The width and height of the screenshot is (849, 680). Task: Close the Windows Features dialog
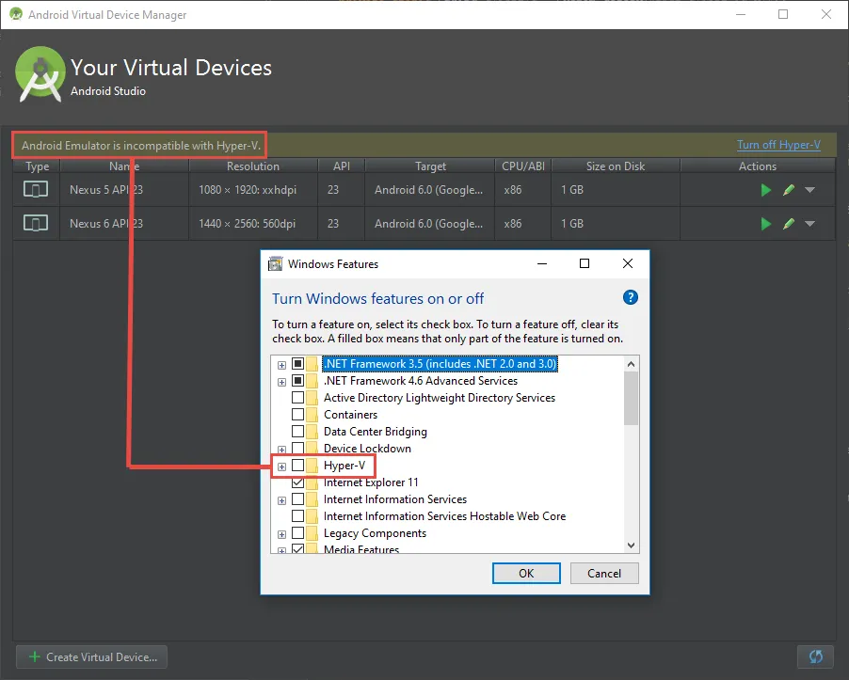(628, 263)
